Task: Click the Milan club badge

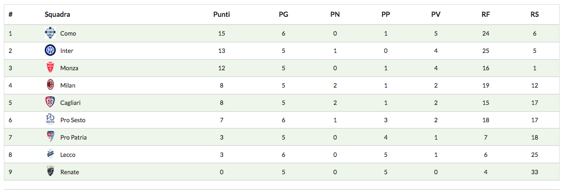Action: 50,85
